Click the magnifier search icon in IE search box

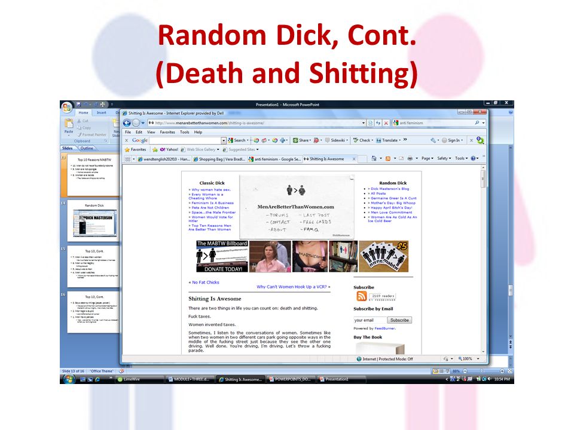coord(477,123)
